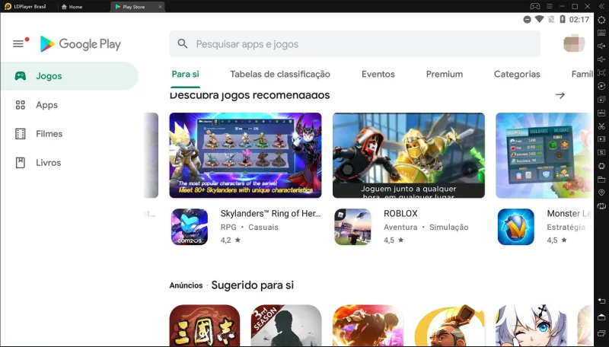Click the sync icon in side toolbar
Viewport: 609px width, 347px height.
601,152
